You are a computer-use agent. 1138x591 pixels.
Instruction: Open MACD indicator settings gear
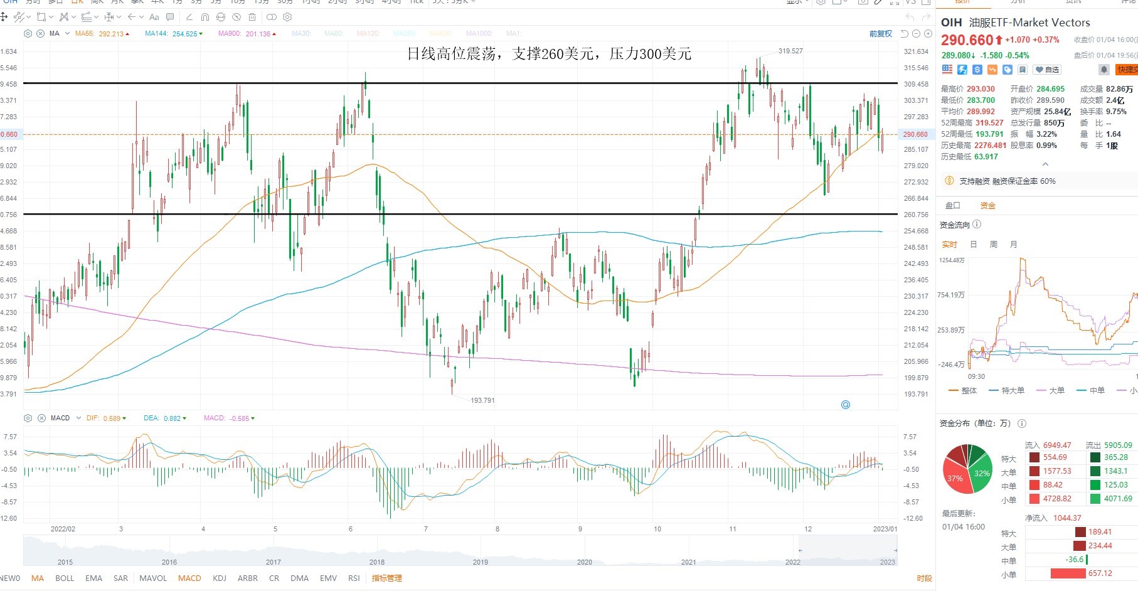28,418
